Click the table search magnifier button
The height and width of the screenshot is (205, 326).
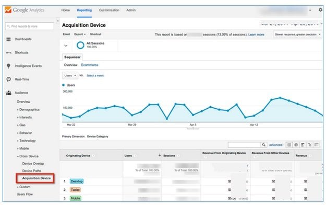coord(263,145)
